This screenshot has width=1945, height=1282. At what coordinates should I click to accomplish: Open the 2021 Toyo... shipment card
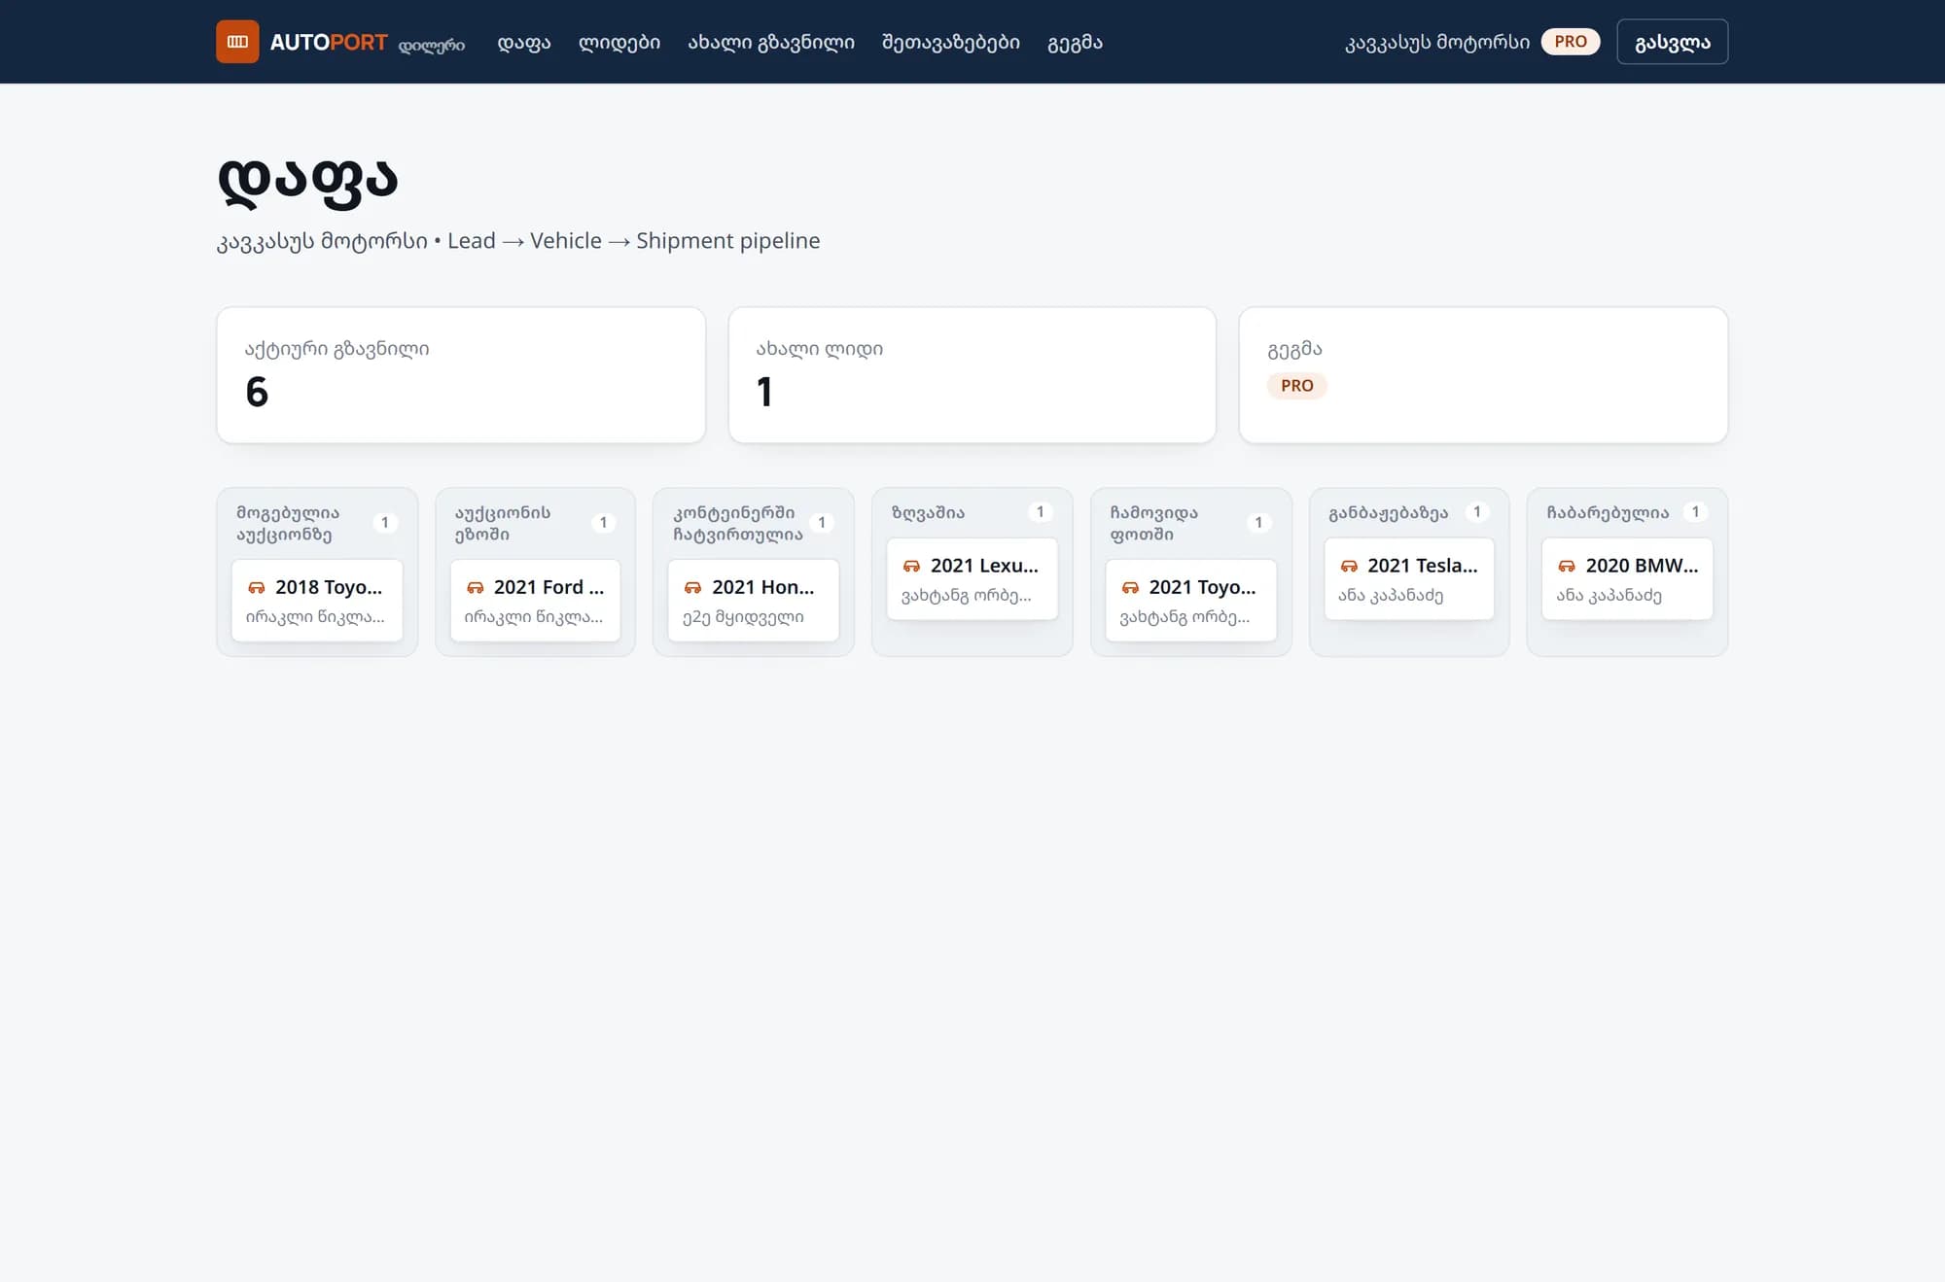pos(1191,600)
